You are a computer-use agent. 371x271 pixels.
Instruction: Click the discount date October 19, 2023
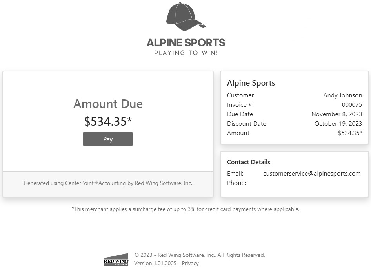tap(338, 123)
